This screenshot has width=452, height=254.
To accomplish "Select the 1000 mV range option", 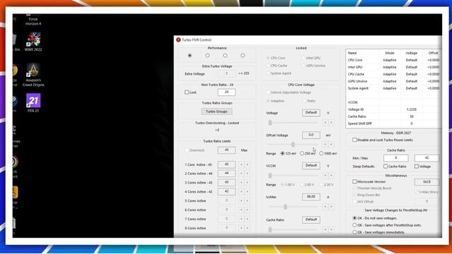I will click(321, 154).
